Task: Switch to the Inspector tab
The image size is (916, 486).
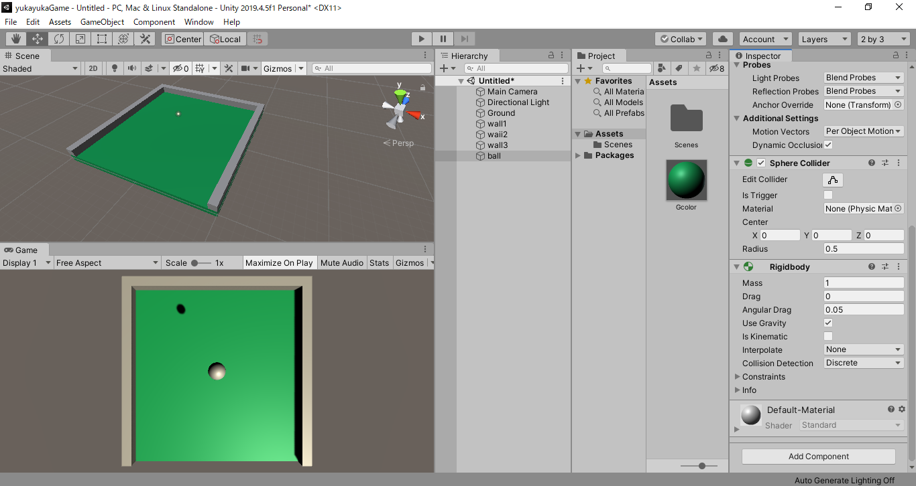Action: pos(760,56)
